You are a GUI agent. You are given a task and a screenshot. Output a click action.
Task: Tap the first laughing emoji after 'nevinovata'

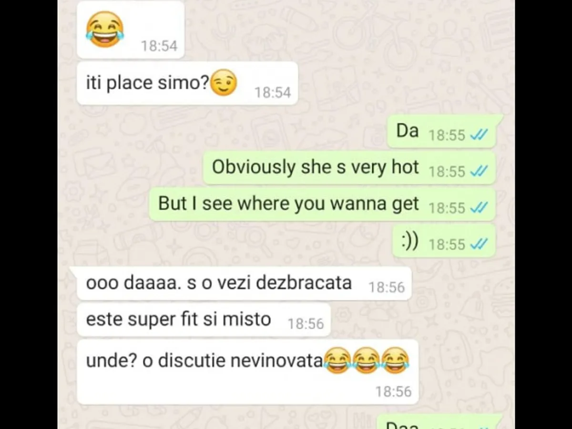tap(337, 360)
